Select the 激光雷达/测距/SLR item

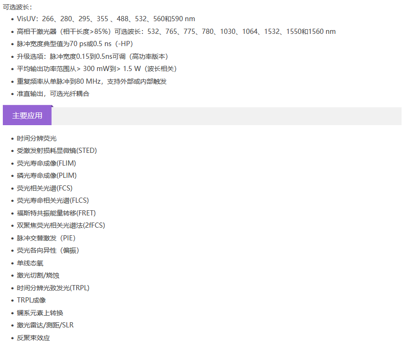[45, 325]
